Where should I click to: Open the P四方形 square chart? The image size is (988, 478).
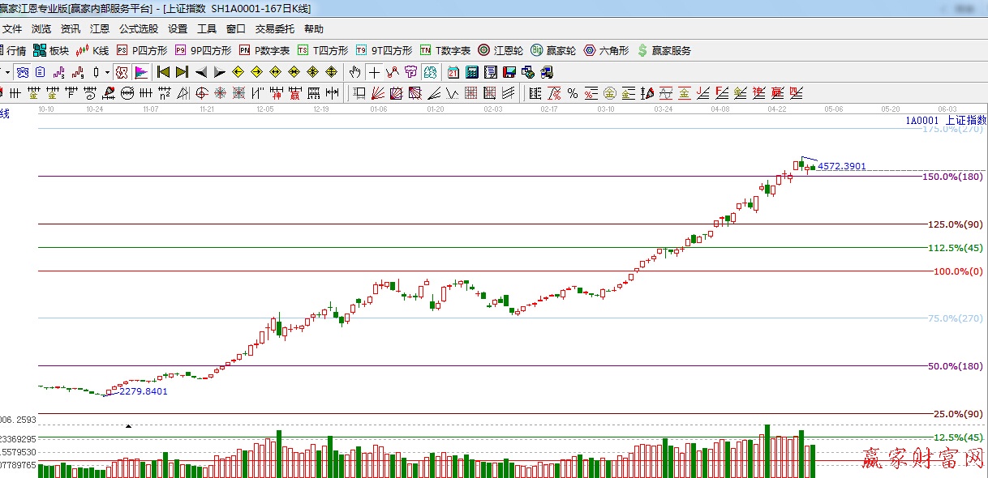point(142,50)
